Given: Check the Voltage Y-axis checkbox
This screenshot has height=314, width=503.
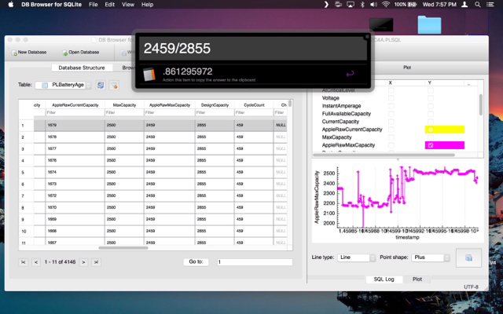Looking at the screenshot, I should (431, 98).
